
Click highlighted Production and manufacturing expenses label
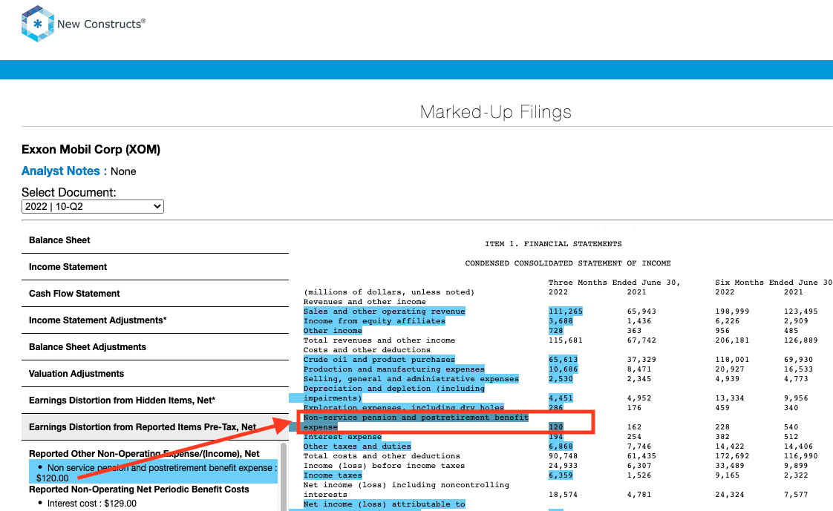click(x=393, y=369)
